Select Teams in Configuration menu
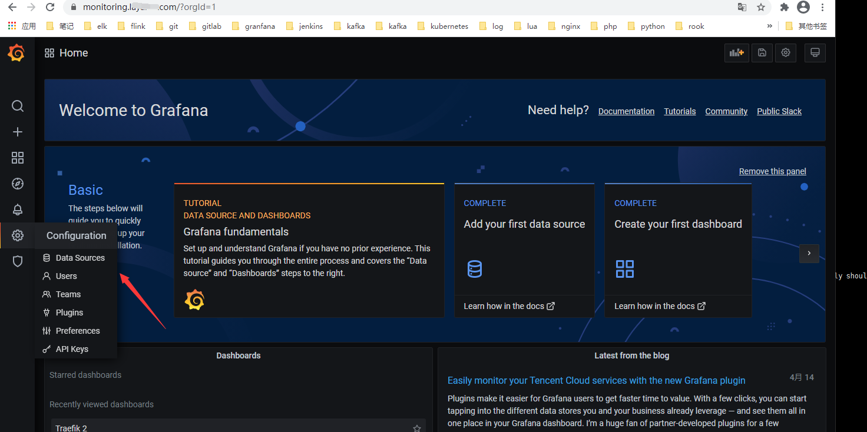The image size is (867, 432). [x=76, y=294]
